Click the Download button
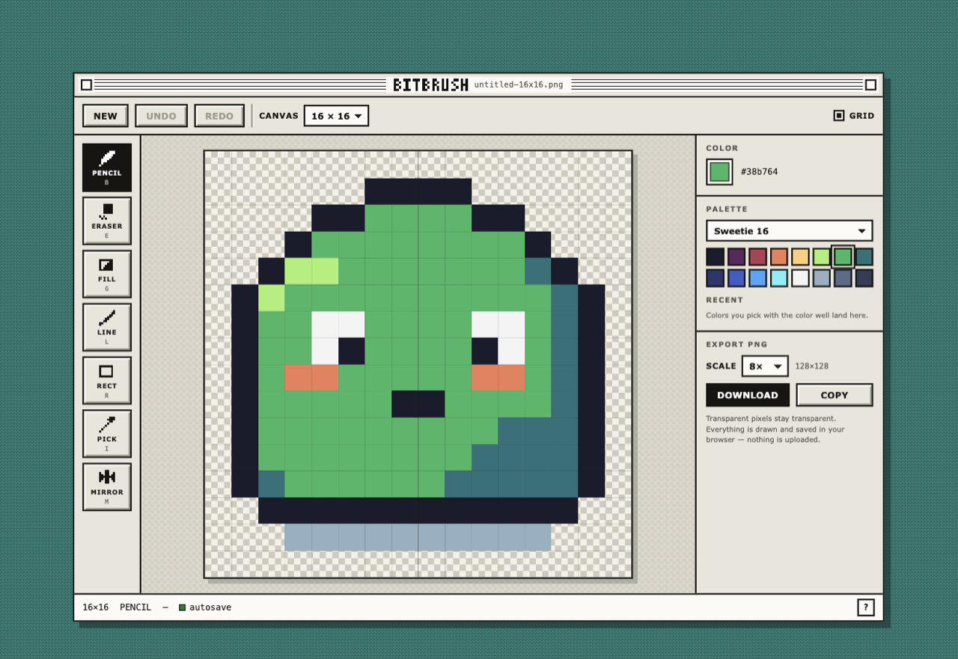Screen dimensions: 958x659 [x=748, y=395]
